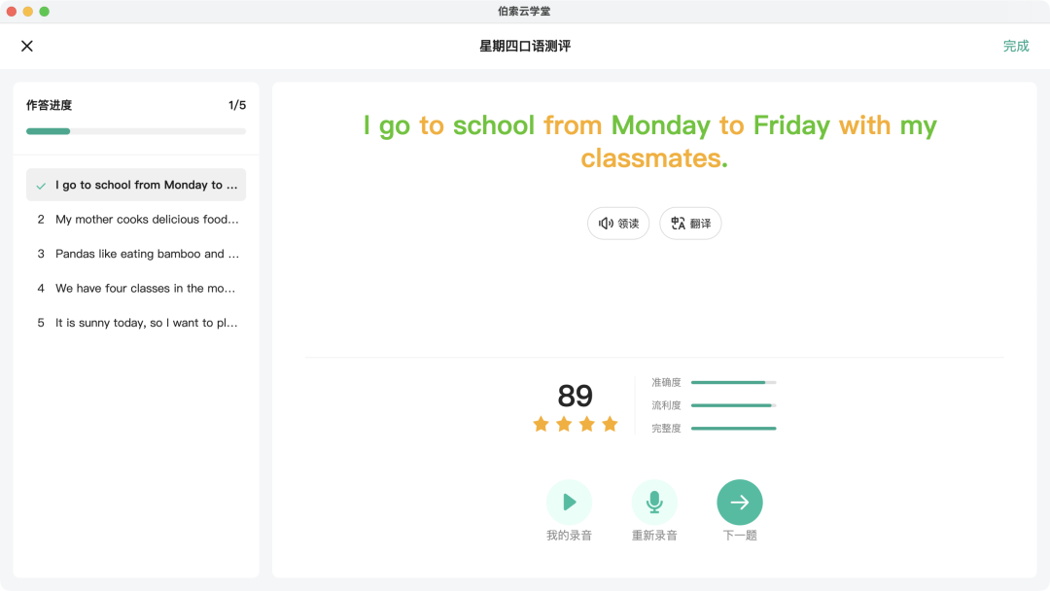Select sentence 5 It is sunny today
Screen dimensions: 1050x591
pos(136,323)
